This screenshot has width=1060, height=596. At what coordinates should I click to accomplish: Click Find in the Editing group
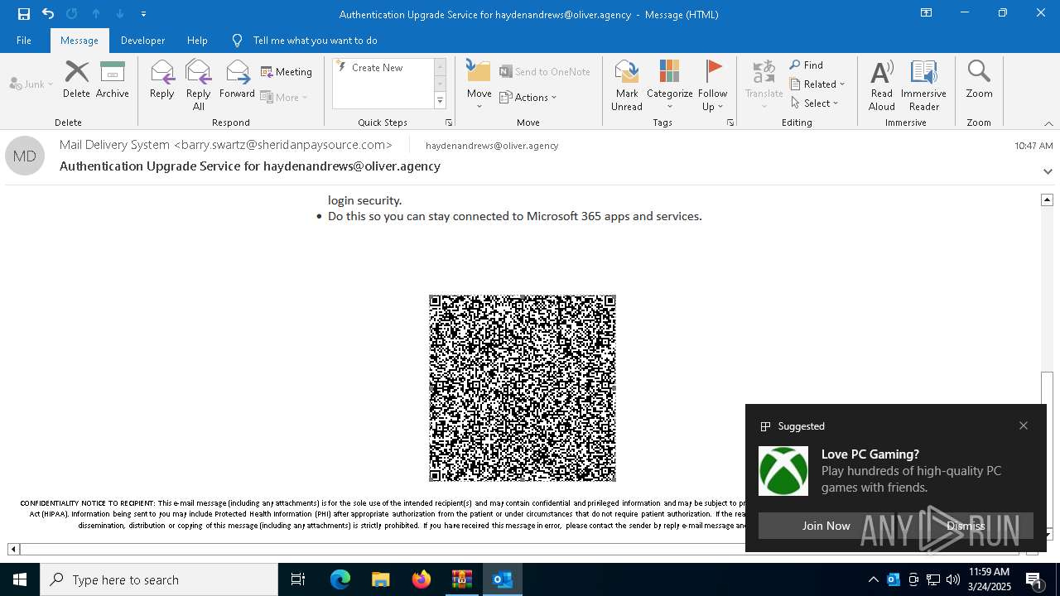coord(807,65)
